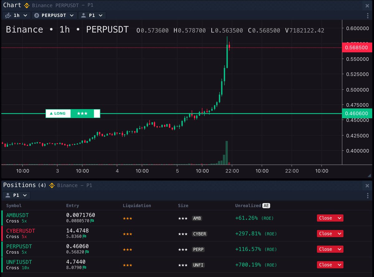The image size is (374, 277).
Task: Click AMBUSDT entry price 0.0071760
Action: tap(81, 215)
